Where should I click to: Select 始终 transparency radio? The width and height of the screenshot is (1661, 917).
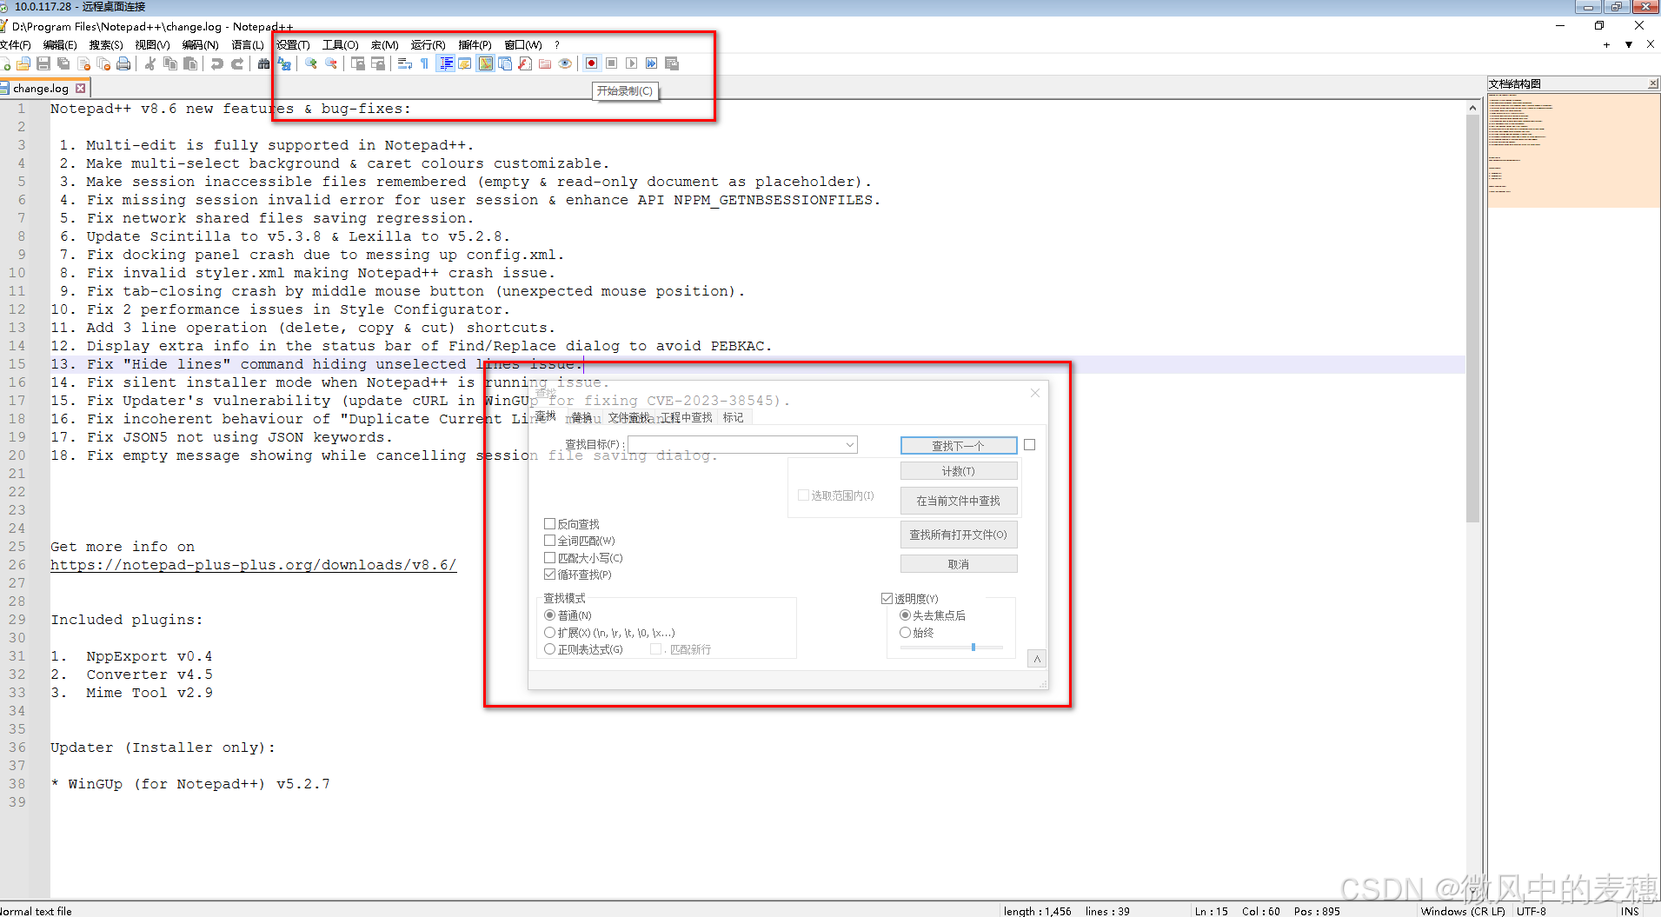tap(905, 633)
